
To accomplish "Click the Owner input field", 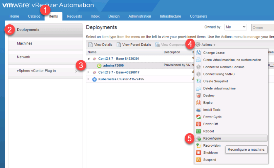I will [263, 27].
